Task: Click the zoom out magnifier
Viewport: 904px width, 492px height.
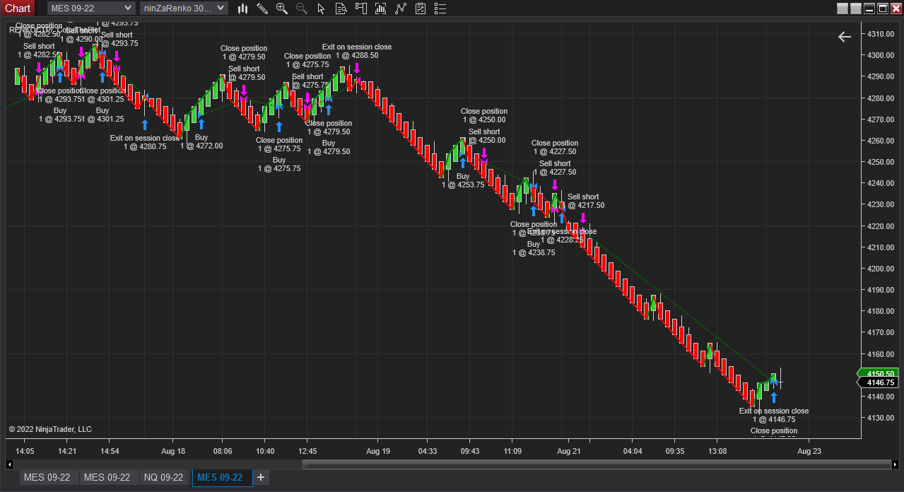Action: [302, 8]
